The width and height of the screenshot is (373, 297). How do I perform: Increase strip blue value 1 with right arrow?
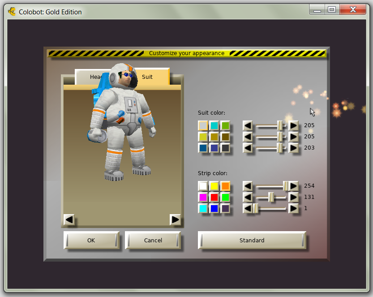[x=293, y=208]
